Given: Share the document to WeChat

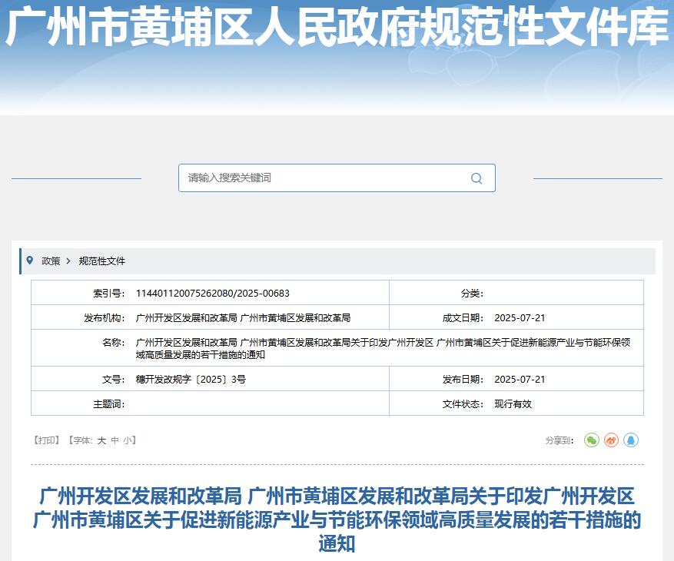Looking at the screenshot, I should 590,440.
